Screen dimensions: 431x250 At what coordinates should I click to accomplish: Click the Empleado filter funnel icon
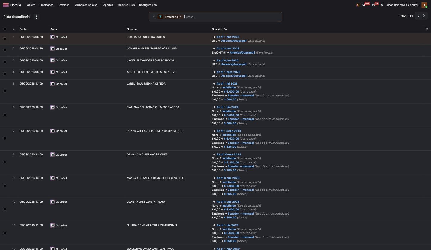click(x=160, y=17)
